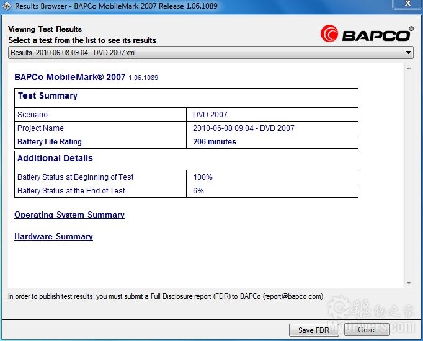This screenshot has width=423, height=341.
Task: Open the Hardware Summary link
Action: (53, 237)
